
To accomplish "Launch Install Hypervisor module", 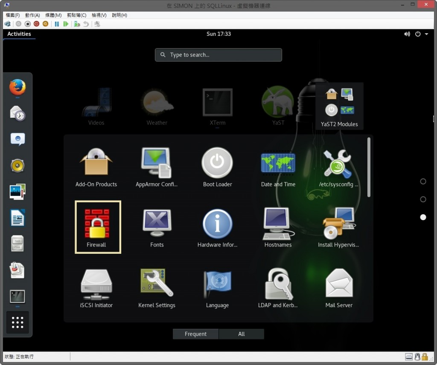I will pos(338,227).
